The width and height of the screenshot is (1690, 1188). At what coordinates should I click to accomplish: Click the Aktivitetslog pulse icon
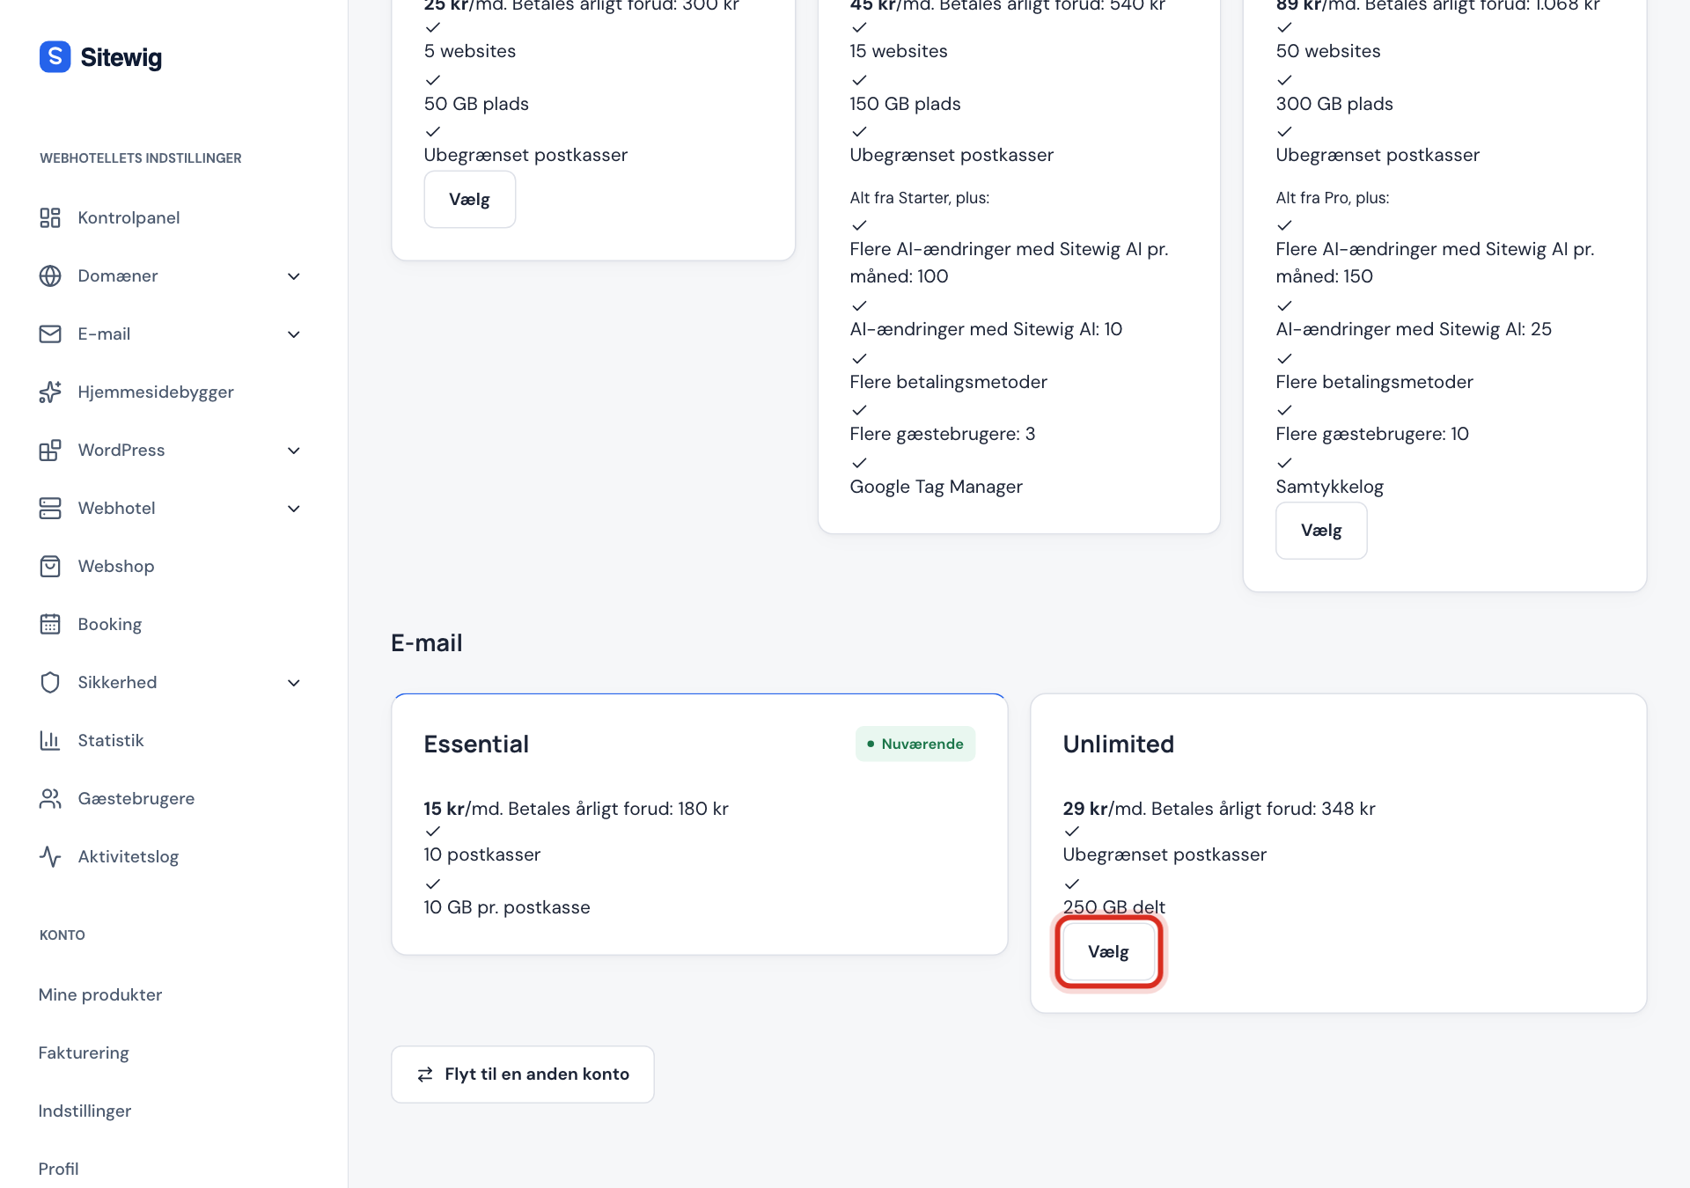(x=50, y=857)
